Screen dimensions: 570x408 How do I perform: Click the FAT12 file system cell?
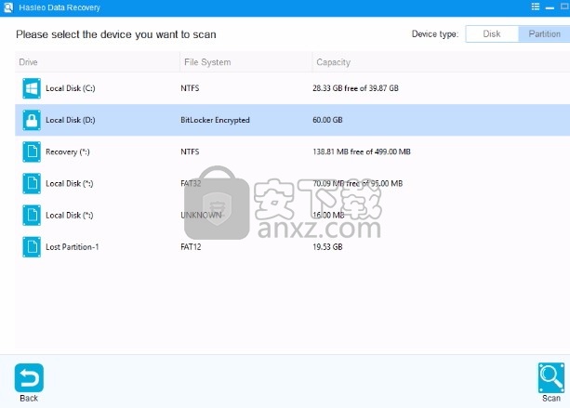pos(191,247)
